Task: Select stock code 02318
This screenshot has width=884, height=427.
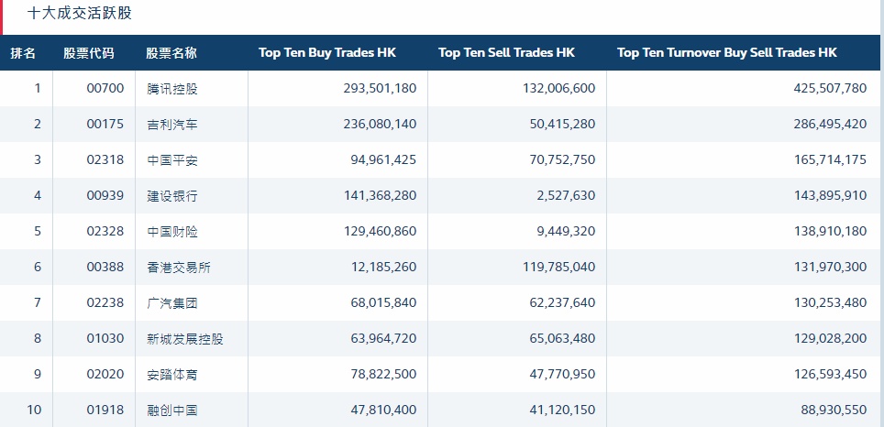Action: coord(105,160)
